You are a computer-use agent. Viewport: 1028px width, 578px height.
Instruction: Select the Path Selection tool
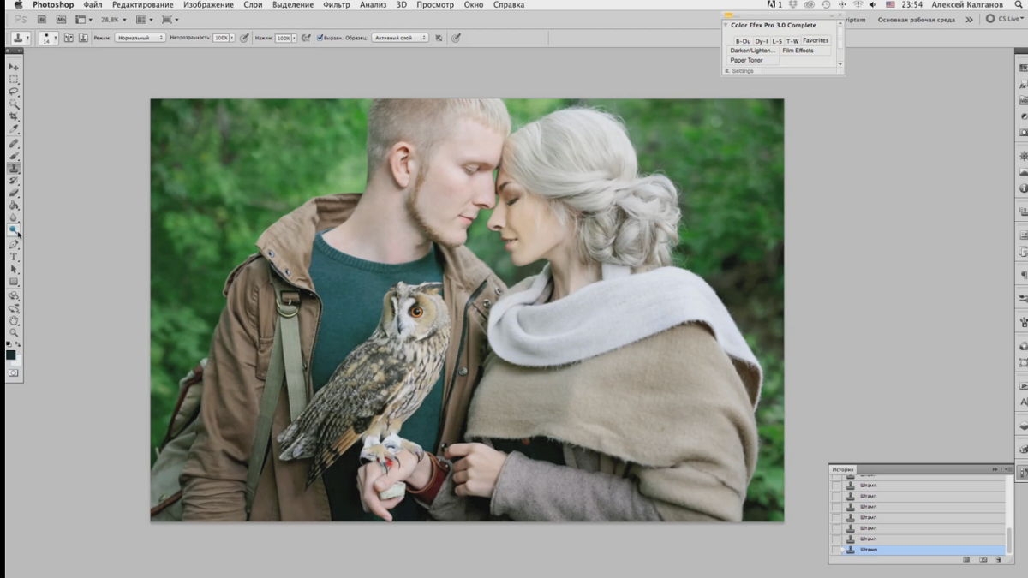[14, 269]
